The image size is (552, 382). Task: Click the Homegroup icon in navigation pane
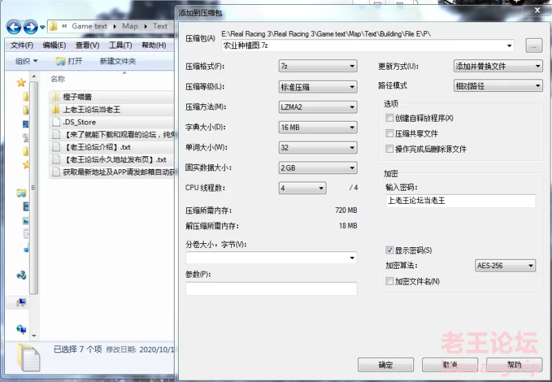(x=21, y=275)
